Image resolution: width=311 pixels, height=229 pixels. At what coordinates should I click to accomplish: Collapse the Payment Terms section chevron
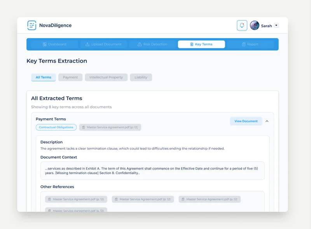(x=267, y=121)
